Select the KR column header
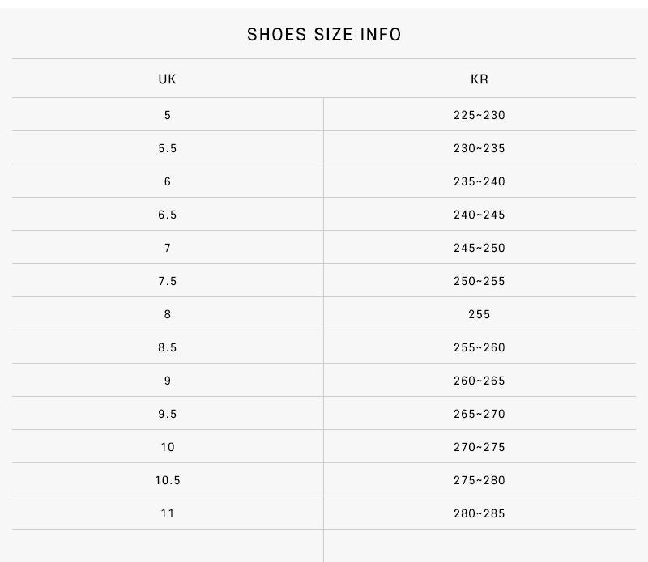 click(480, 79)
